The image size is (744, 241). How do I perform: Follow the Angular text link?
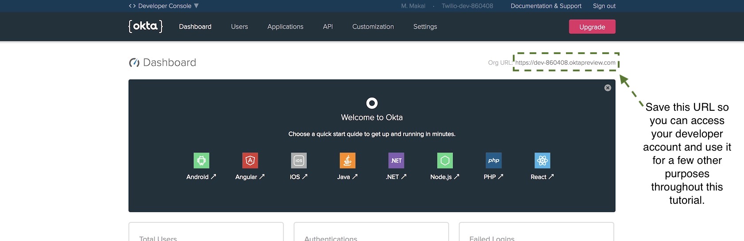(x=246, y=177)
